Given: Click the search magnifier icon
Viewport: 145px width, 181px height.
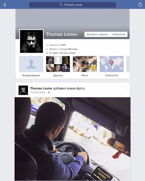Looking at the screenshot, I should 61,5.
